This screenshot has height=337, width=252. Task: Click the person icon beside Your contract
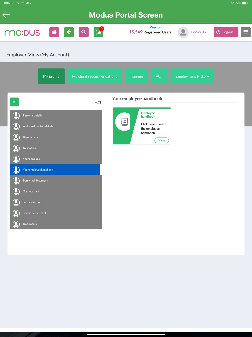click(x=16, y=191)
